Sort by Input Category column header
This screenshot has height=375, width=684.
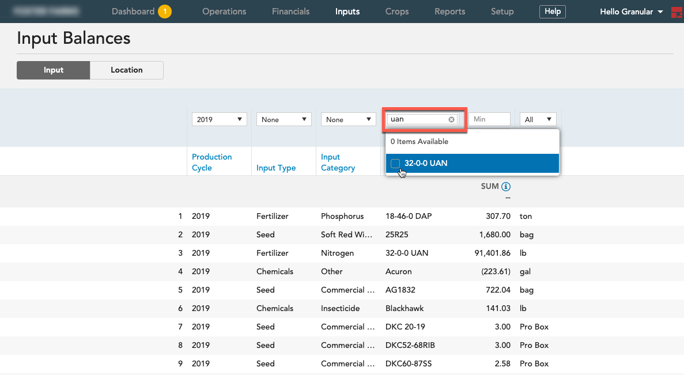[x=338, y=162]
